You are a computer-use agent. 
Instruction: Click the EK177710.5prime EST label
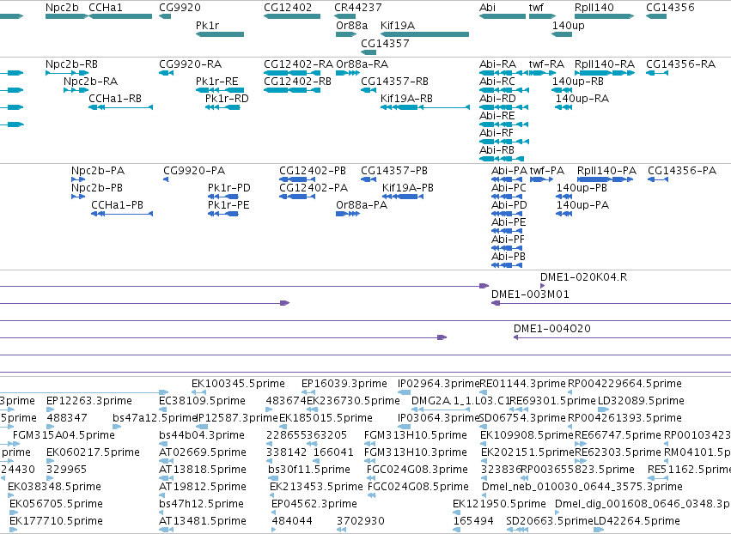click(57, 520)
